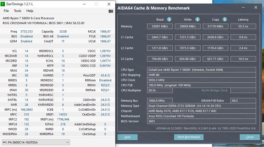Click Memory Read value 55091 MB/s

pos(160,26)
